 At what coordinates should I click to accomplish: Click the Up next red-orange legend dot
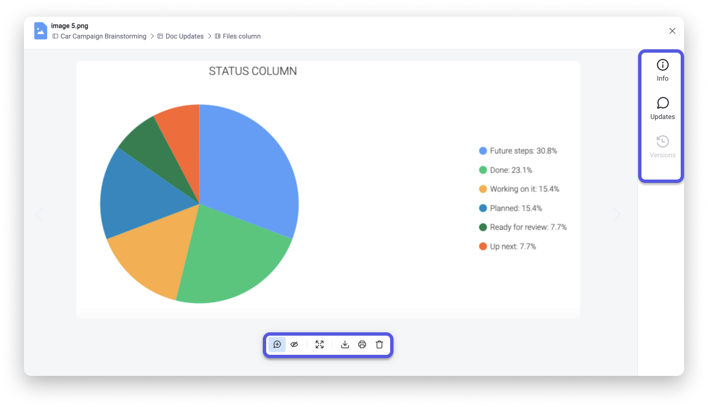click(483, 247)
